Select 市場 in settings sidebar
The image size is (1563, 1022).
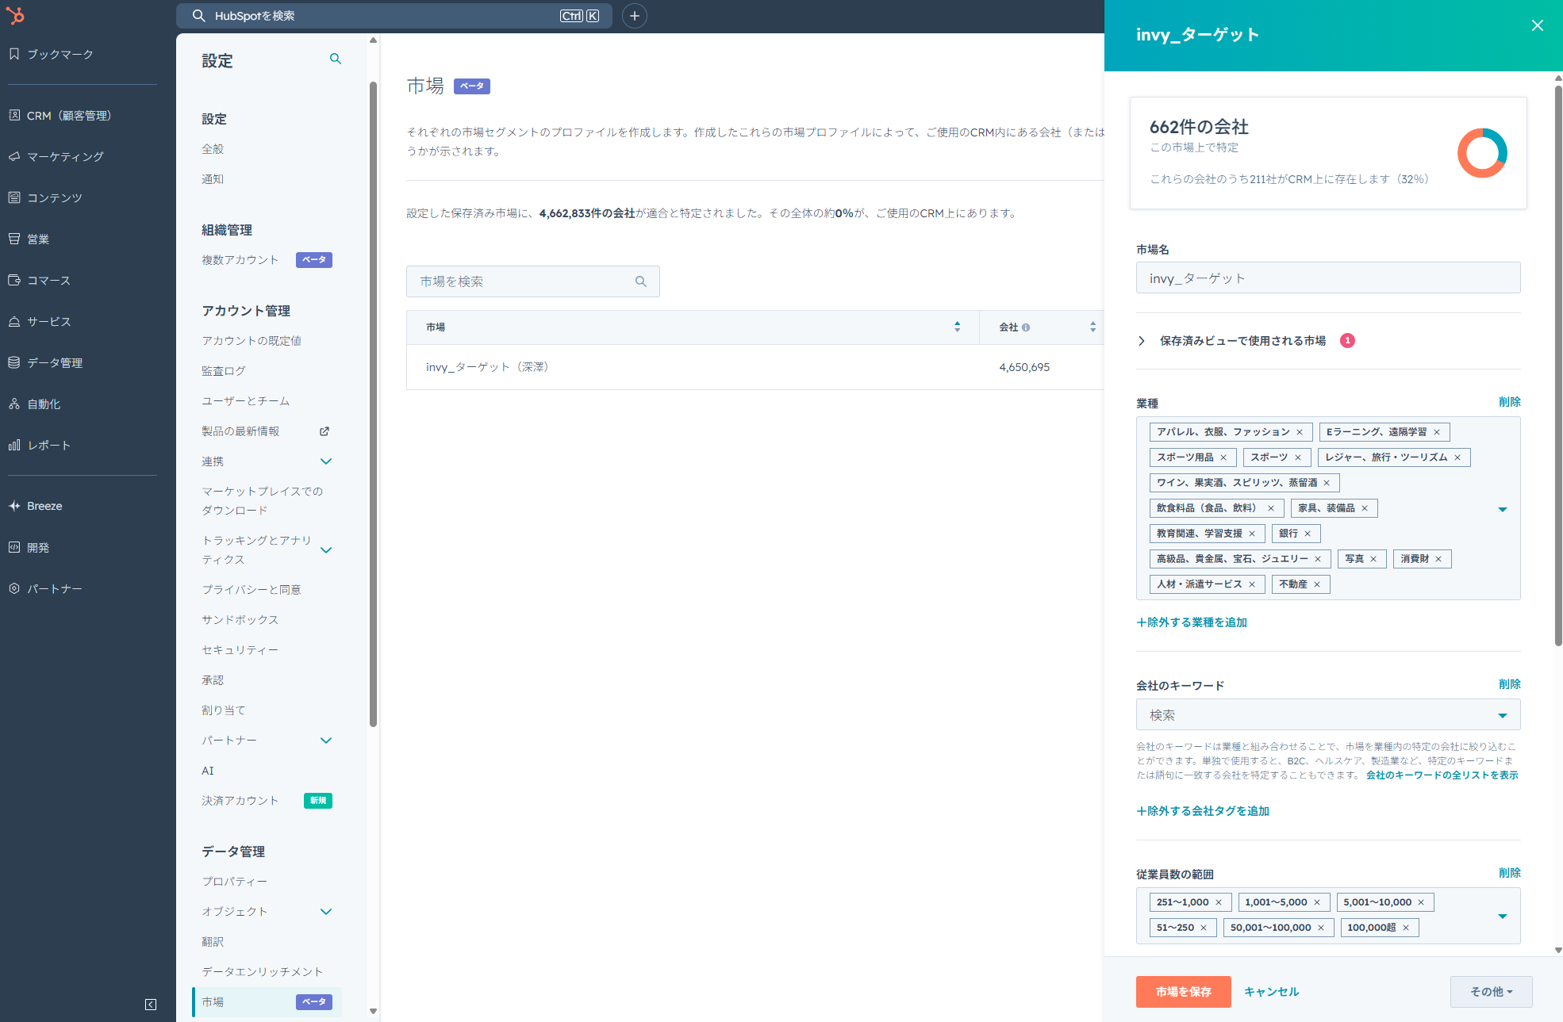tap(213, 1002)
